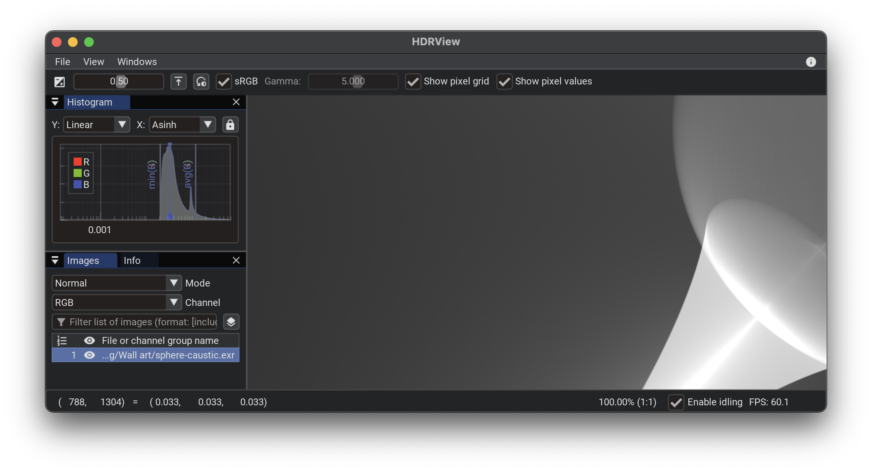872x472 pixels.
Task: Toggle Enable idling checkbox
Action: 676,402
